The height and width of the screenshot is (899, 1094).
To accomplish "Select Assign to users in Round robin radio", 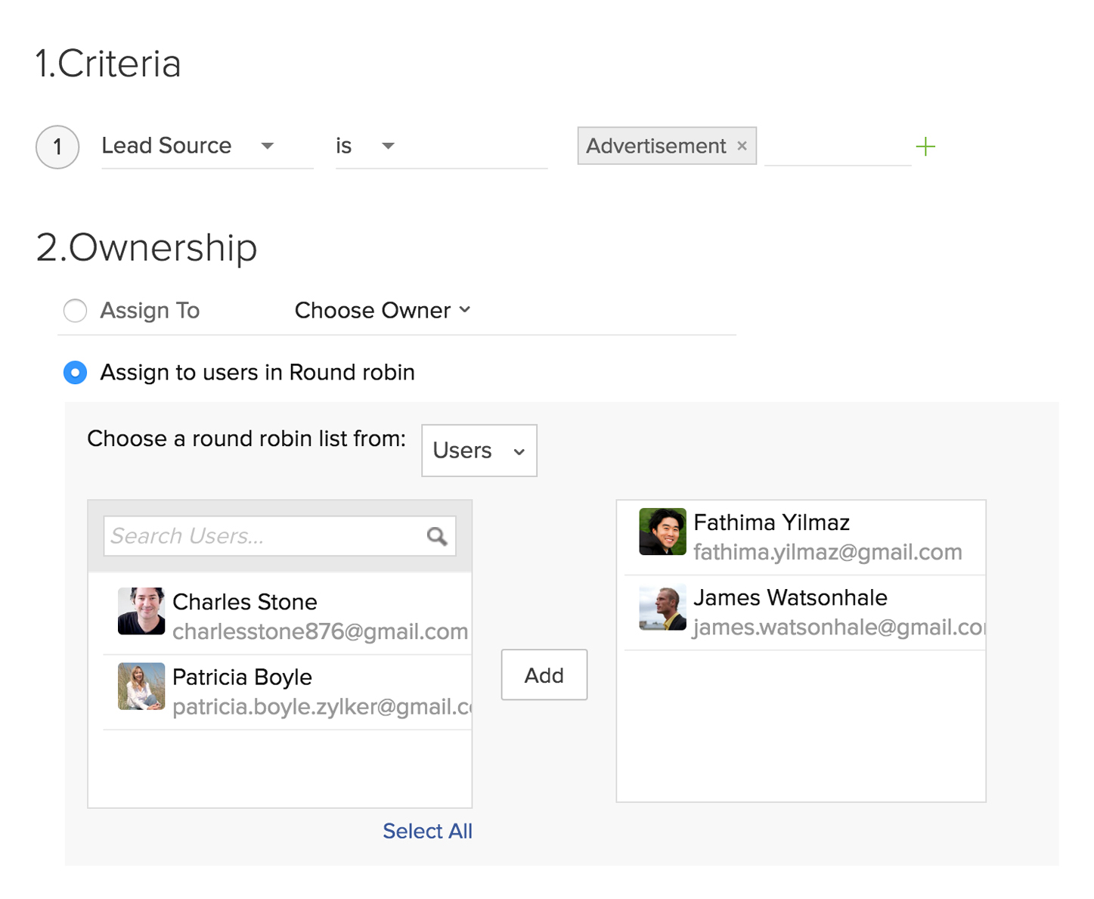I will pyautogui.click(x=75, y=373).
